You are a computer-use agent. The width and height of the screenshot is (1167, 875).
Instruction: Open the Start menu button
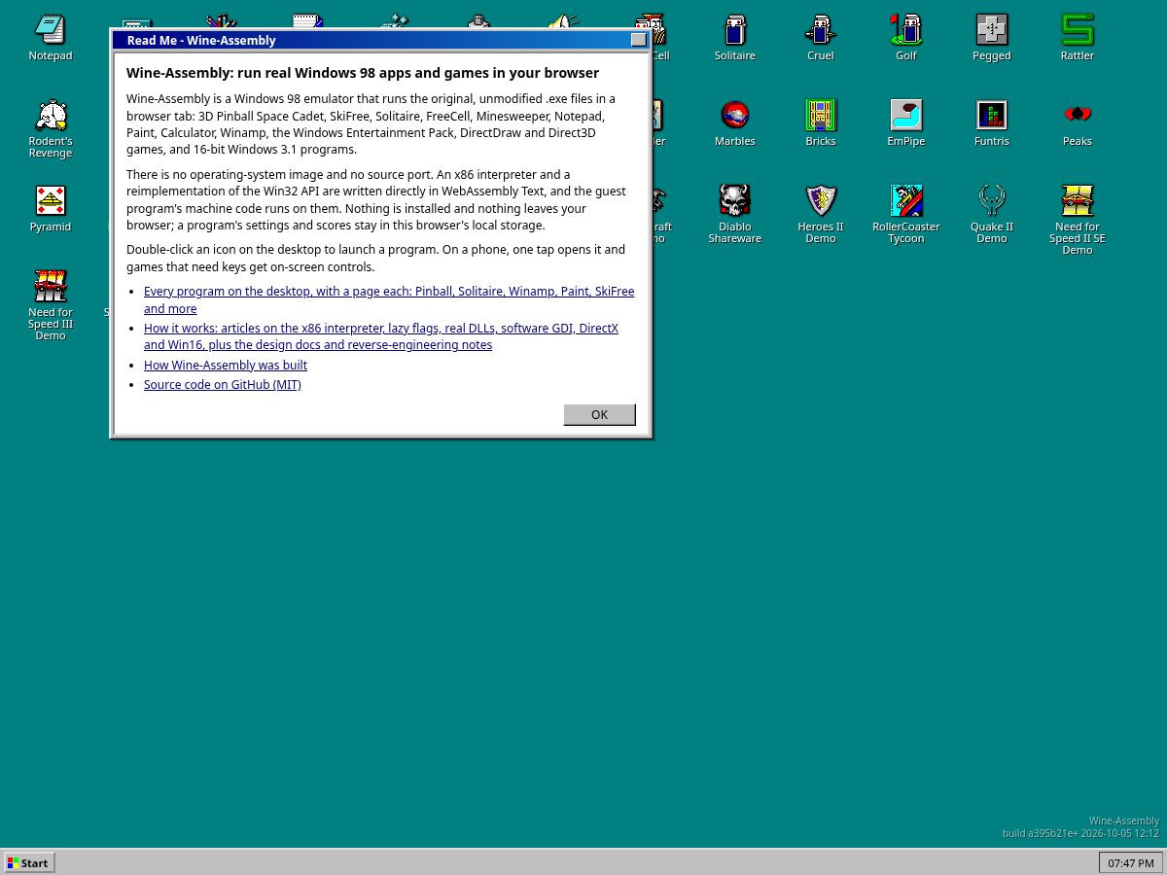tap(30, 862)
